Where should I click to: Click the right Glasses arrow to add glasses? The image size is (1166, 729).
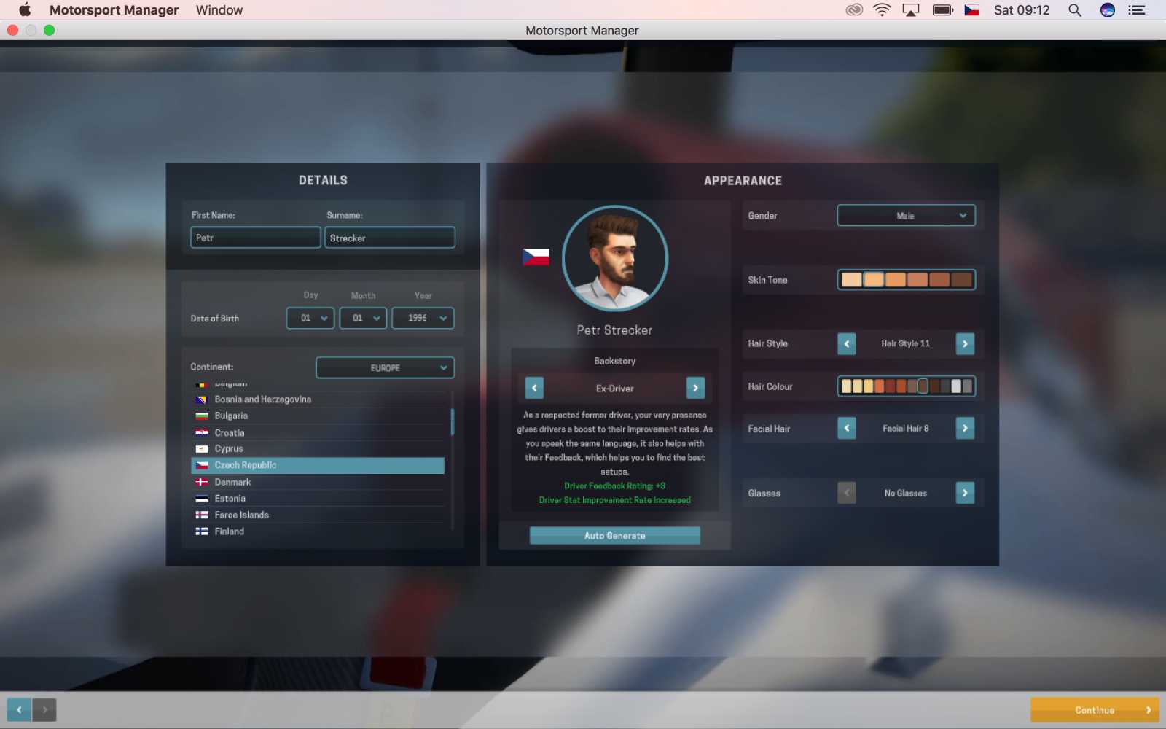(x=965, y=493)
